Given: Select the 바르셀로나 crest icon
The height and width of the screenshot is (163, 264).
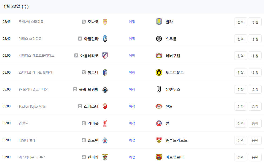Looking at the screenshot, I should point(158,157).
